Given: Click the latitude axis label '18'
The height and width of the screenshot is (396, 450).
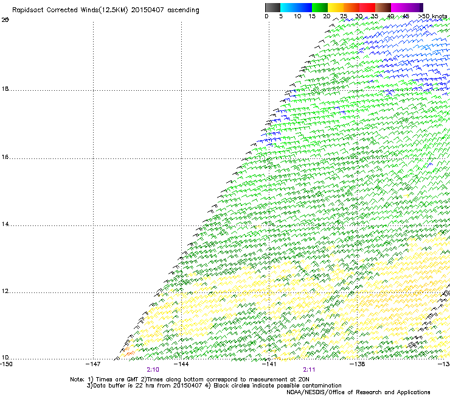Looking at the screenshot, I should coord(5,89).
